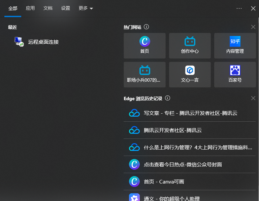Open history entry 腾讯云开发者社区-腾讯云
The image size is (259, 201).
[x=190, y=130]
